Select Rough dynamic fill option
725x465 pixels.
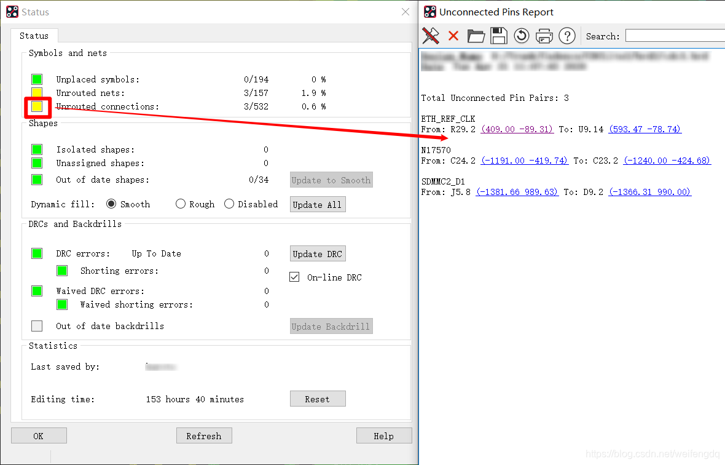point(180,204)
